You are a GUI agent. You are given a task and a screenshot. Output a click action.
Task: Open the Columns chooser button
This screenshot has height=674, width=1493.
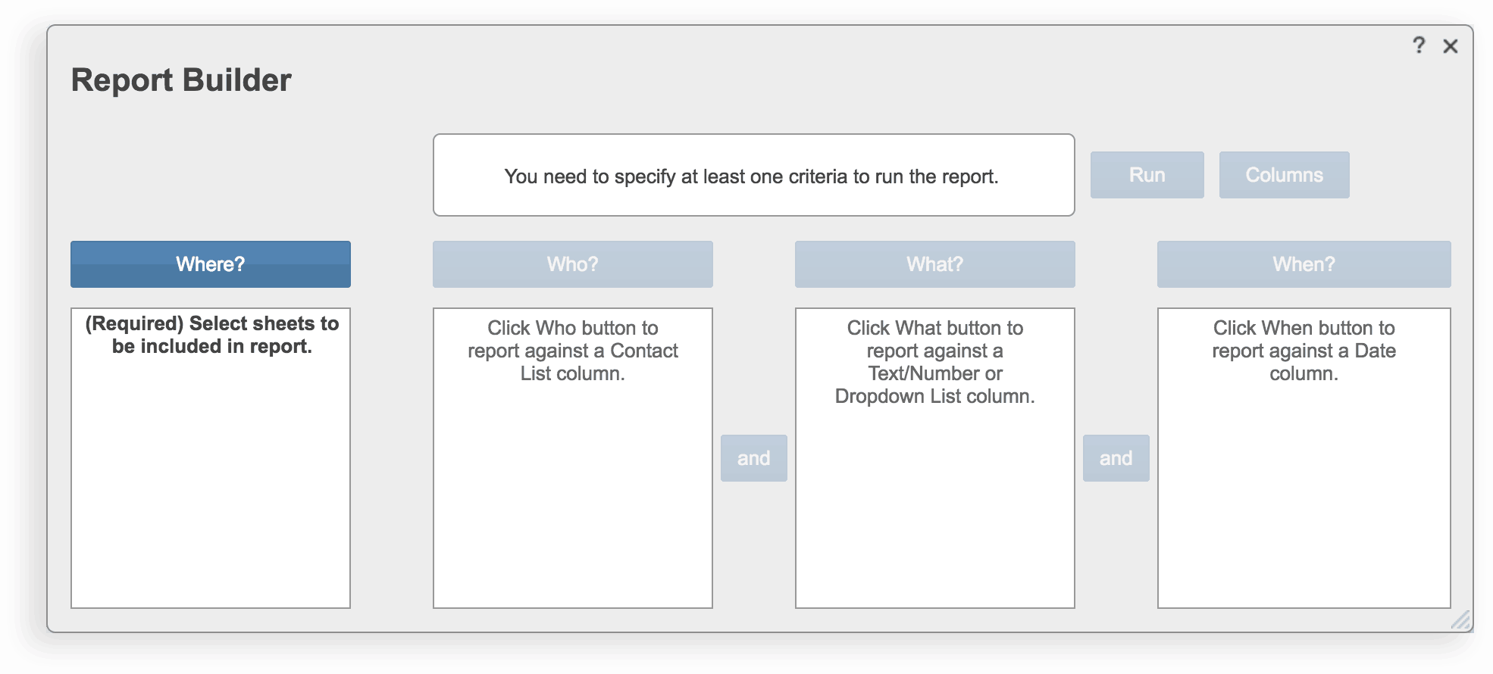pos(1284,175)
